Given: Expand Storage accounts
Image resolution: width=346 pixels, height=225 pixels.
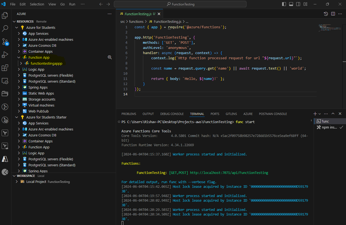Looking at the screenshot, I should point(19,99).
